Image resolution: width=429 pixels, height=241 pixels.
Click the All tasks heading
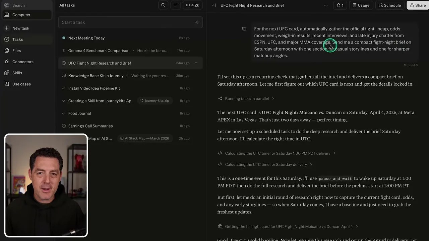pos(67,5)
